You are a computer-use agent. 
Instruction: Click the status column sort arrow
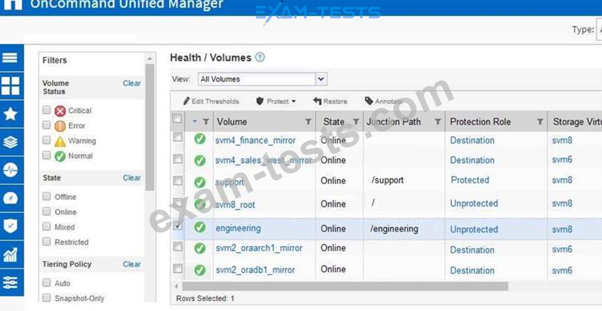pos(195,122)
